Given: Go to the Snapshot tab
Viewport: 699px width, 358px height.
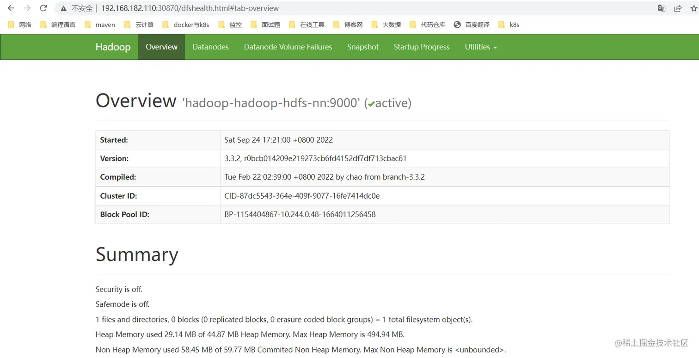Looking at the screenshot, I should (x=363, y=47).
